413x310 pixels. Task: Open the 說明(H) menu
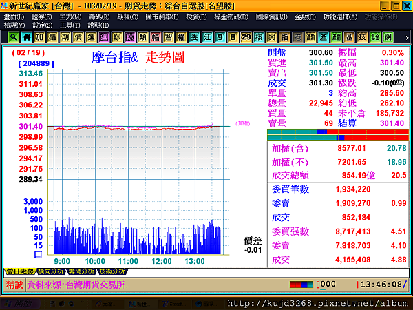[98, 25]
